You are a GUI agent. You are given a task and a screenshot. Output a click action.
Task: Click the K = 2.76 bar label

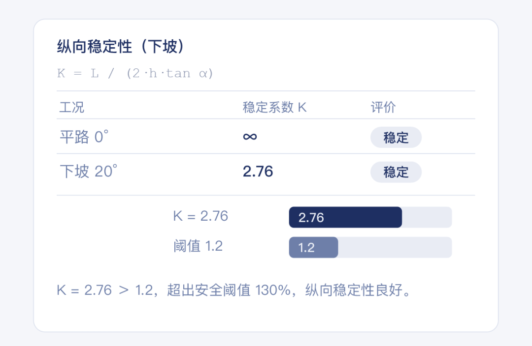[x=200, y=216]
